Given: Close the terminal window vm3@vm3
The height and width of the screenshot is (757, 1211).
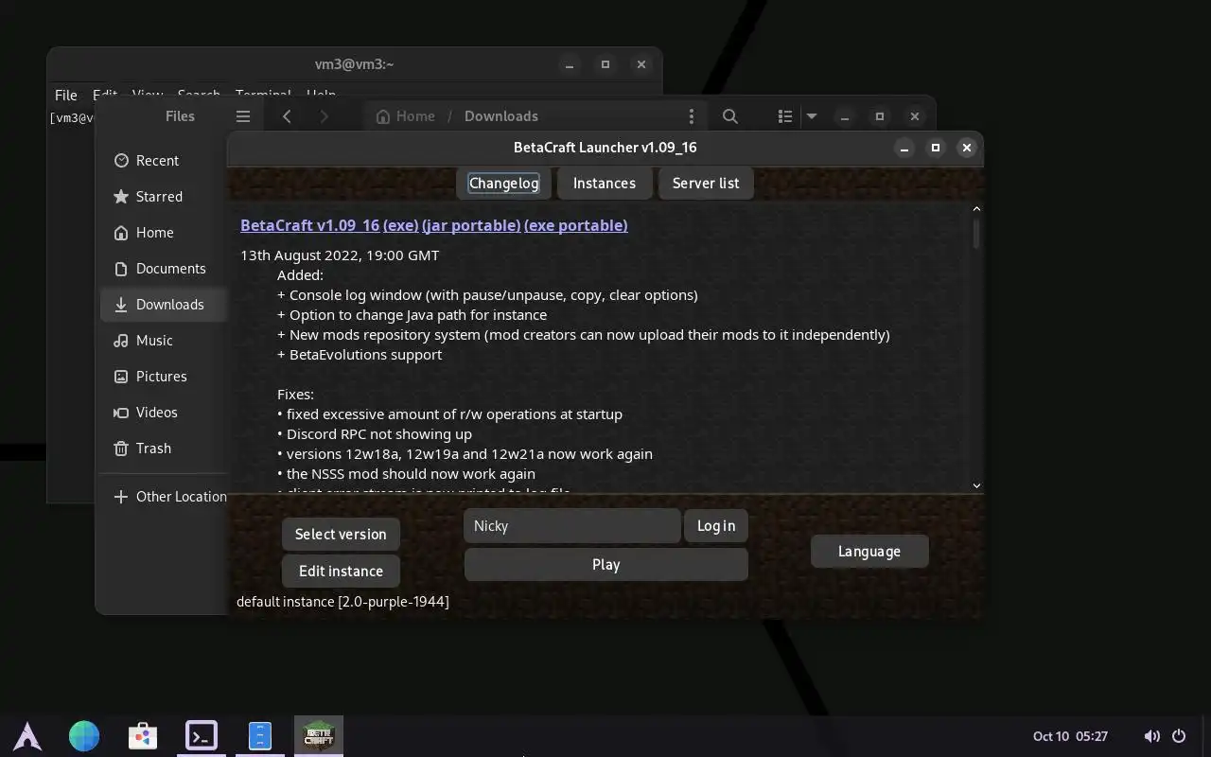Looking at the screenshot, I should [x=641, y=64].
